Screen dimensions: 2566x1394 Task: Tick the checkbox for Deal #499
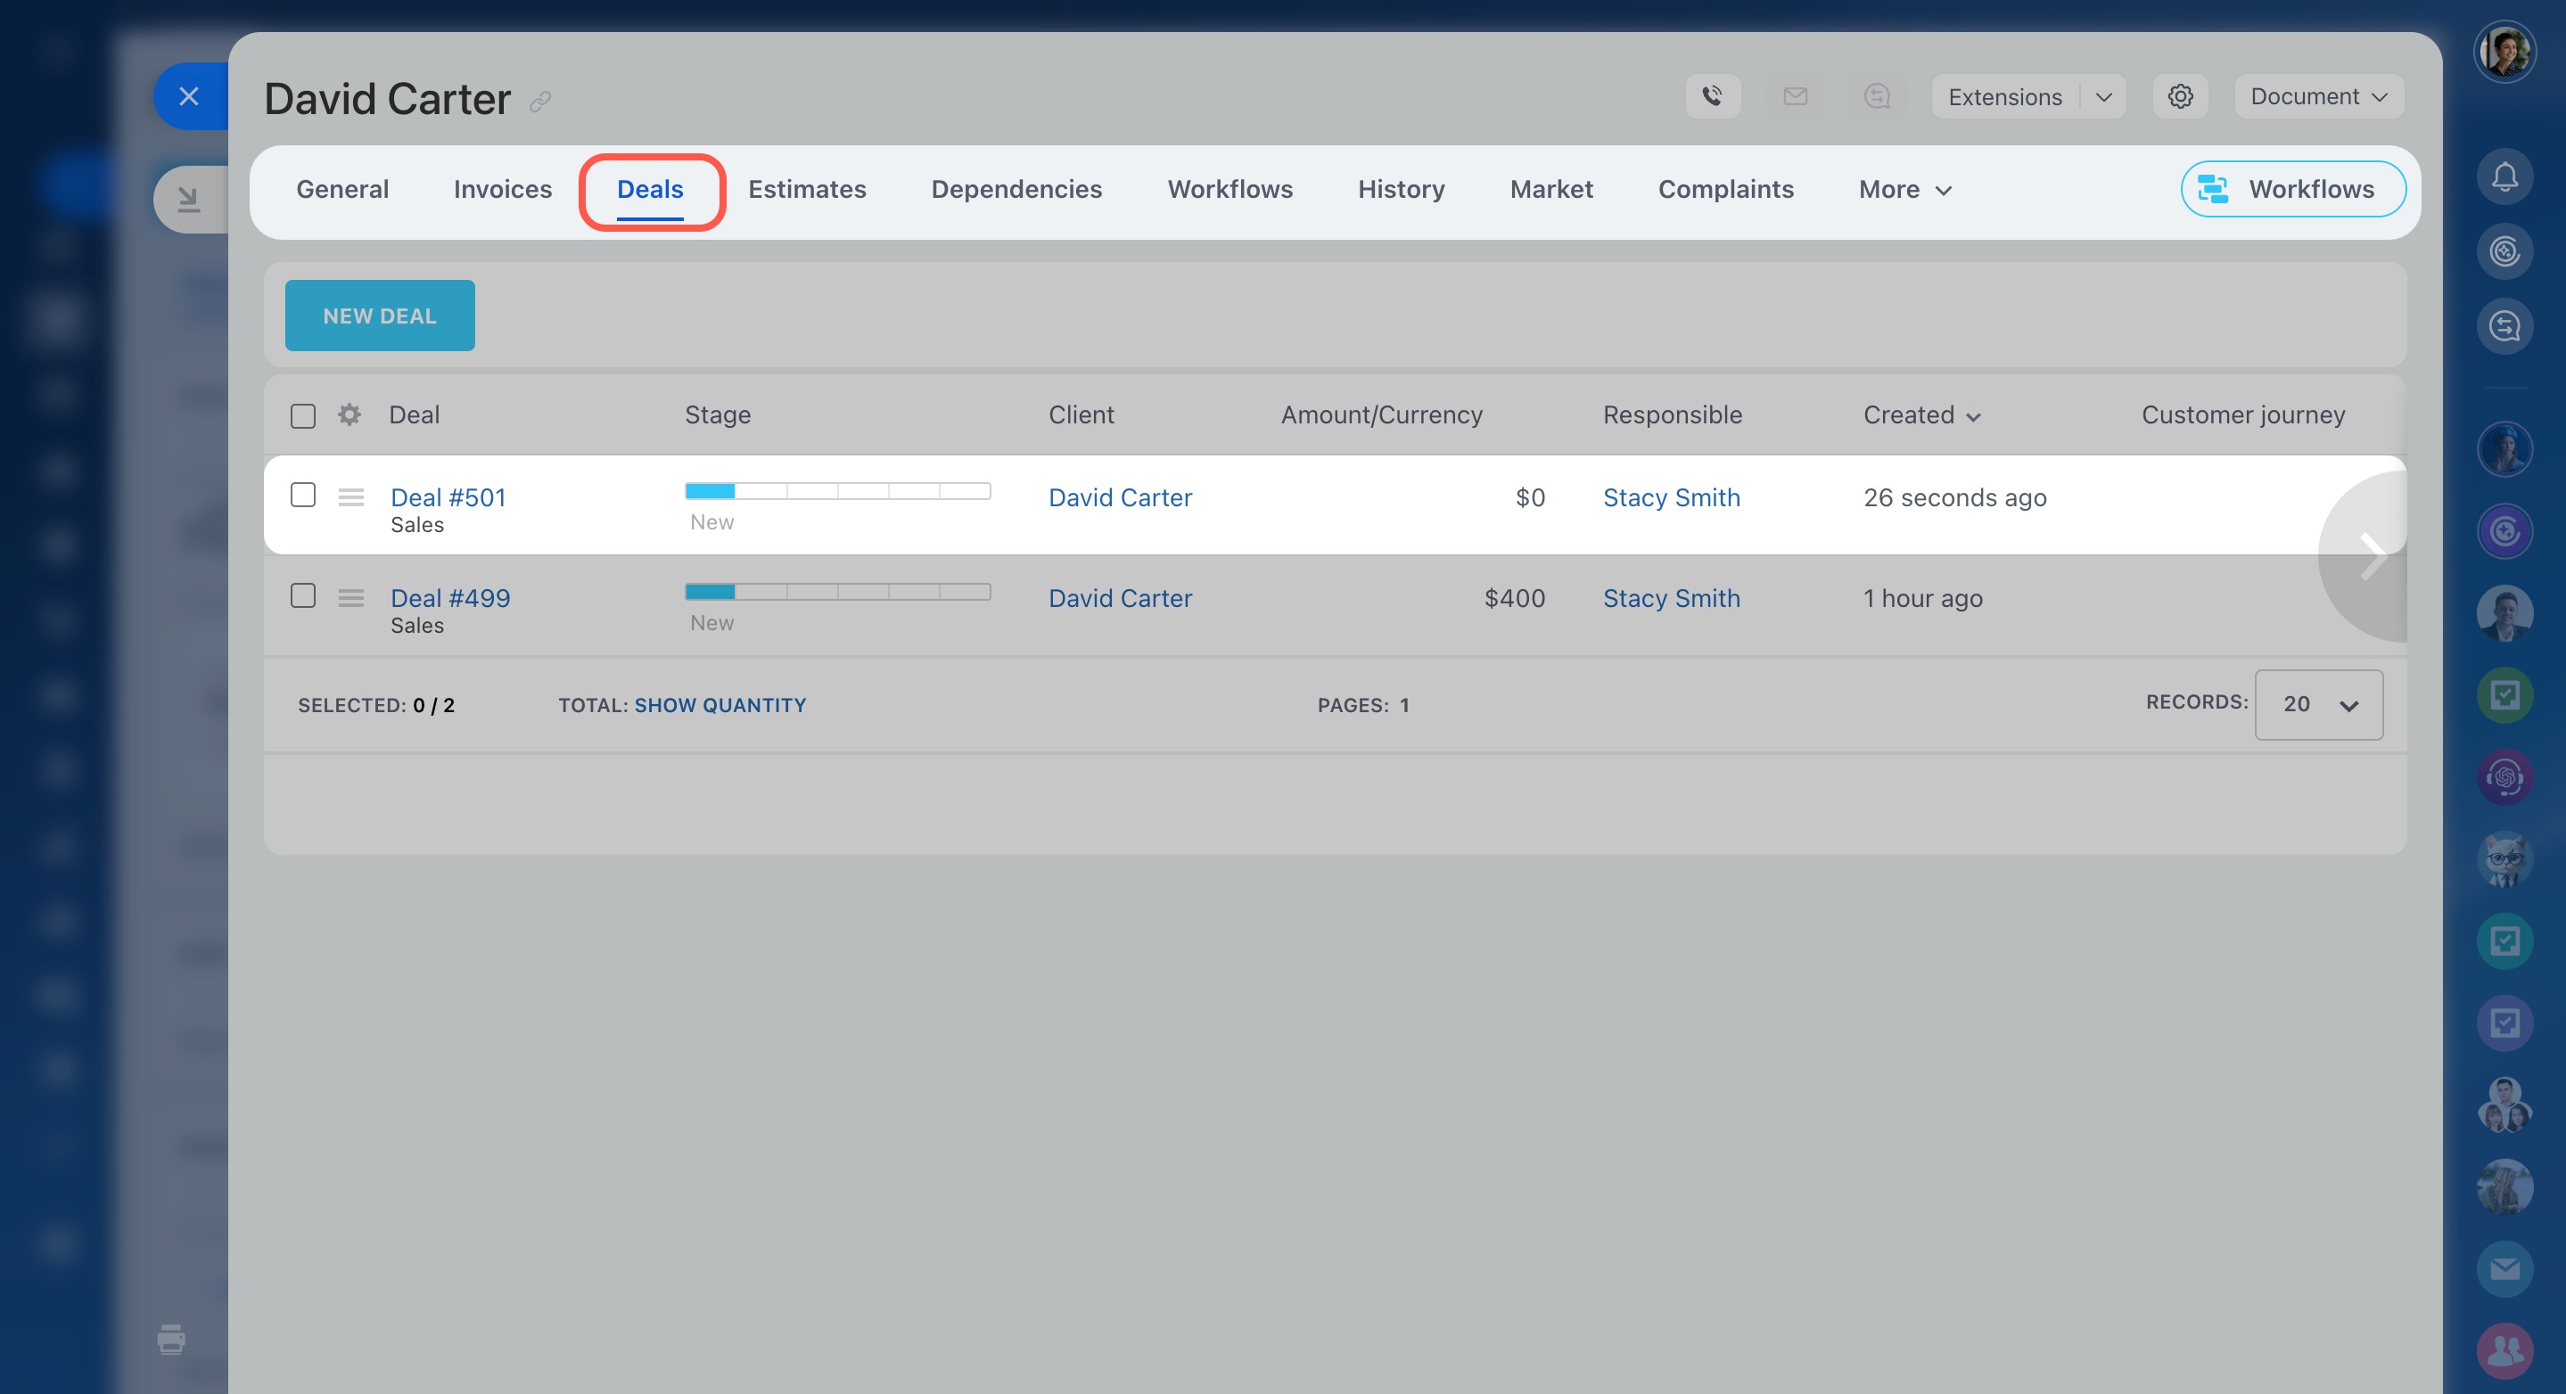click(x=303, y=595)
